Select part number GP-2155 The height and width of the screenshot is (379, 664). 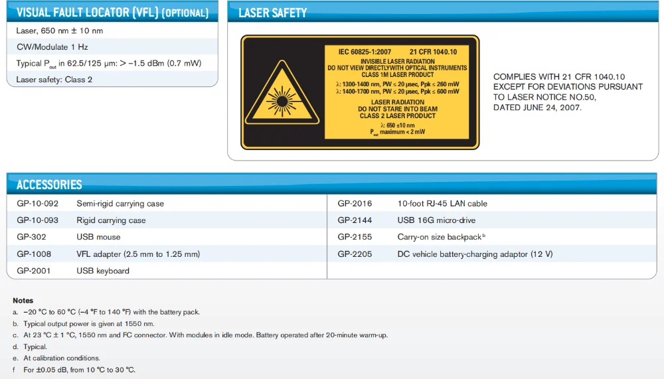[355, 237]
